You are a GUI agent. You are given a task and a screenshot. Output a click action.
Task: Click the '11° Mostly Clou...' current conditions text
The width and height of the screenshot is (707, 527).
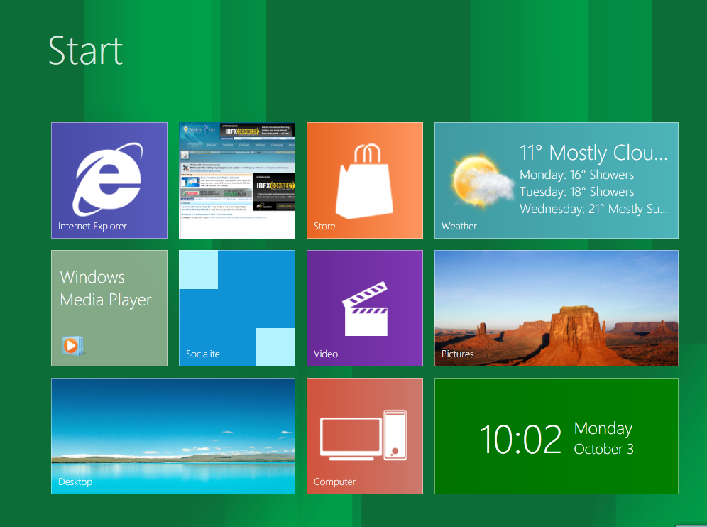click(x=593, y=153)
